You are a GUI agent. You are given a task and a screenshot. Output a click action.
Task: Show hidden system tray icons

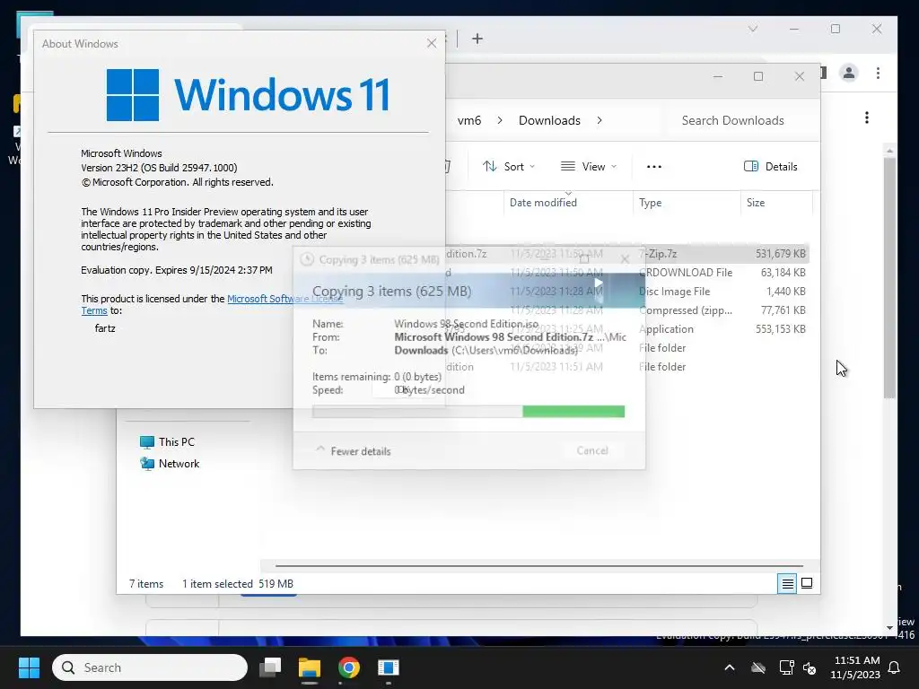coord(730,667)
